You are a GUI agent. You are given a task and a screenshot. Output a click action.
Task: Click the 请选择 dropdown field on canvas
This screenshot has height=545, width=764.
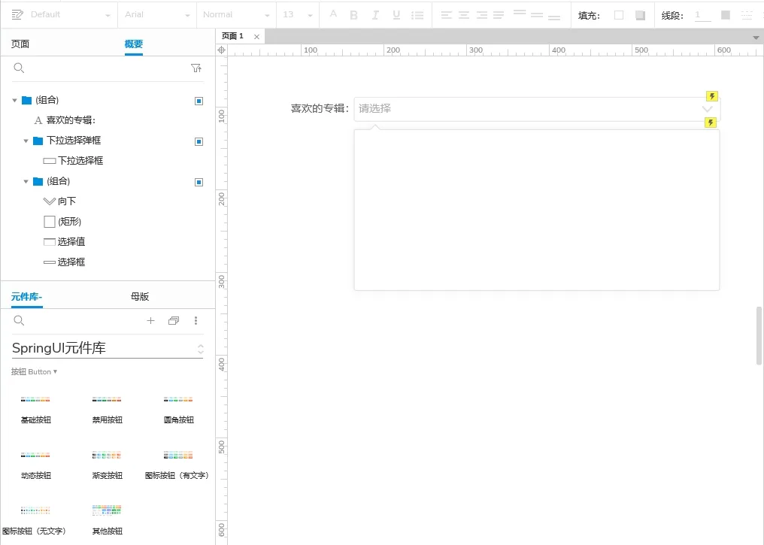536,108
